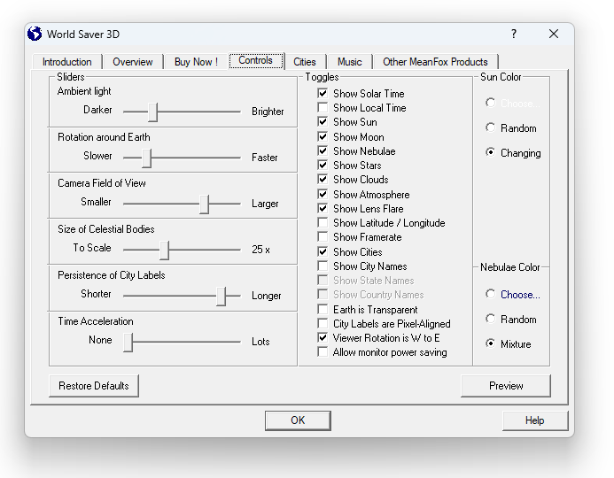Click Size of Celestial Bodies slider thumb
The image size is (614, 478).
(165, 251)
